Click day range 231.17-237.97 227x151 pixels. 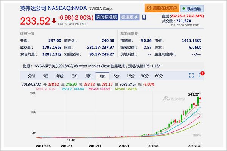[x=101, y=48]
